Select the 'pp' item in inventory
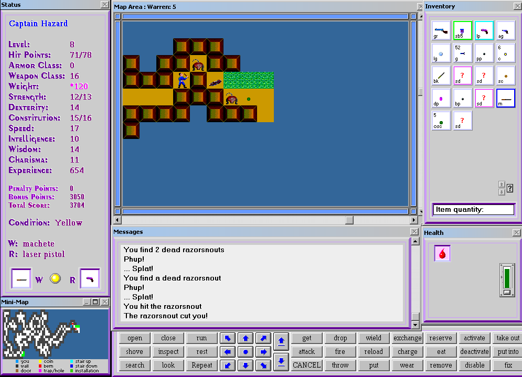The image size is (522, 377). pos(484,53)
